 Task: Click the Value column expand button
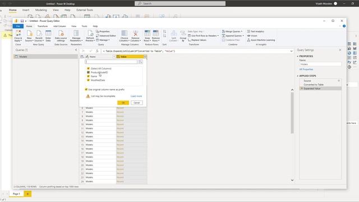(x=145, y=57)
